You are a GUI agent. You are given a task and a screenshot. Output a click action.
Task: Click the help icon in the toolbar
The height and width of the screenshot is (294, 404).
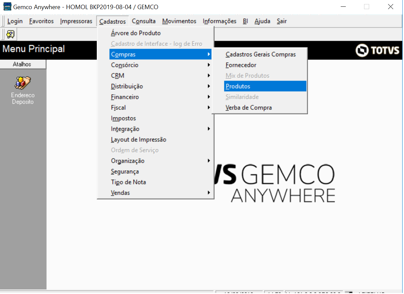(10, 34)
